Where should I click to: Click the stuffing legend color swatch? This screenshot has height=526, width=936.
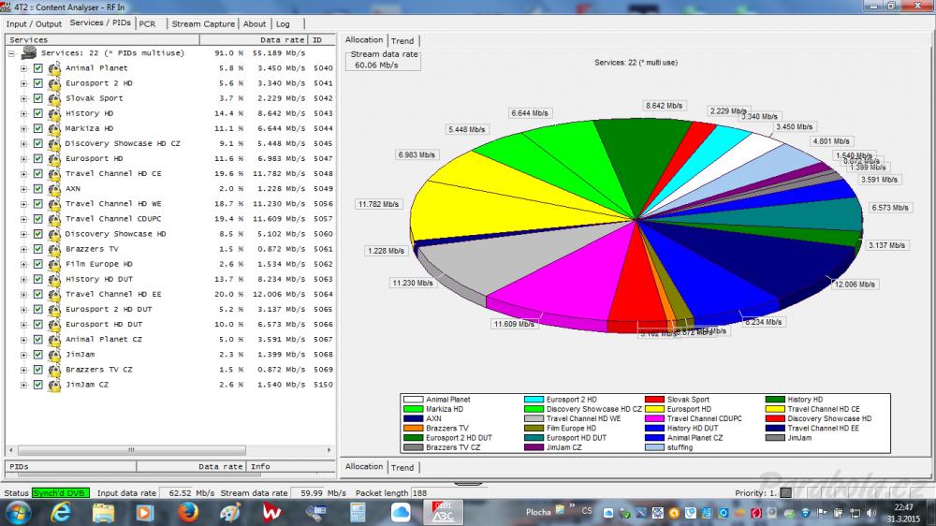pos(654,447)
